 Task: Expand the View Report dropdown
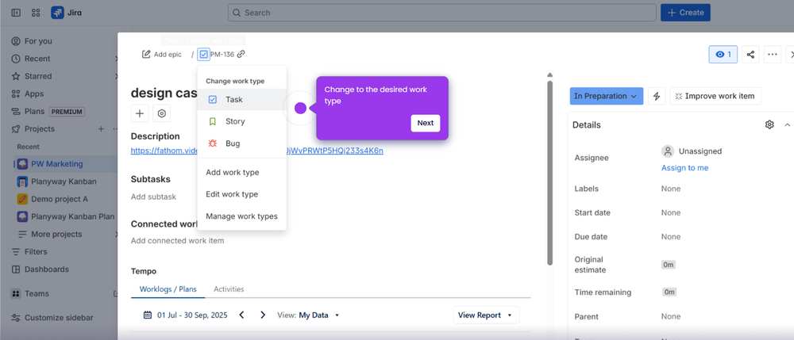tap(486, 315)
